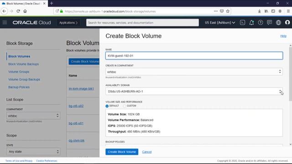Screen dimensions: 292x164
Task: Select the Default volume size option
Action: coord(107,106)
